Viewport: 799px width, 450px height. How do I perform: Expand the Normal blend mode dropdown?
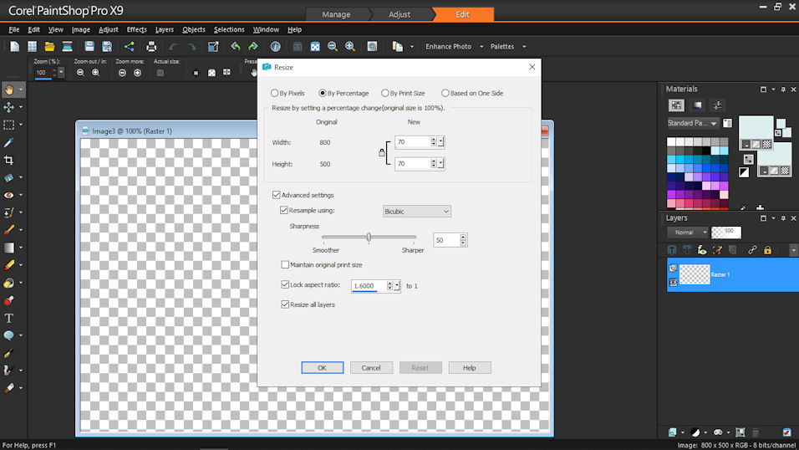[689, 232]
